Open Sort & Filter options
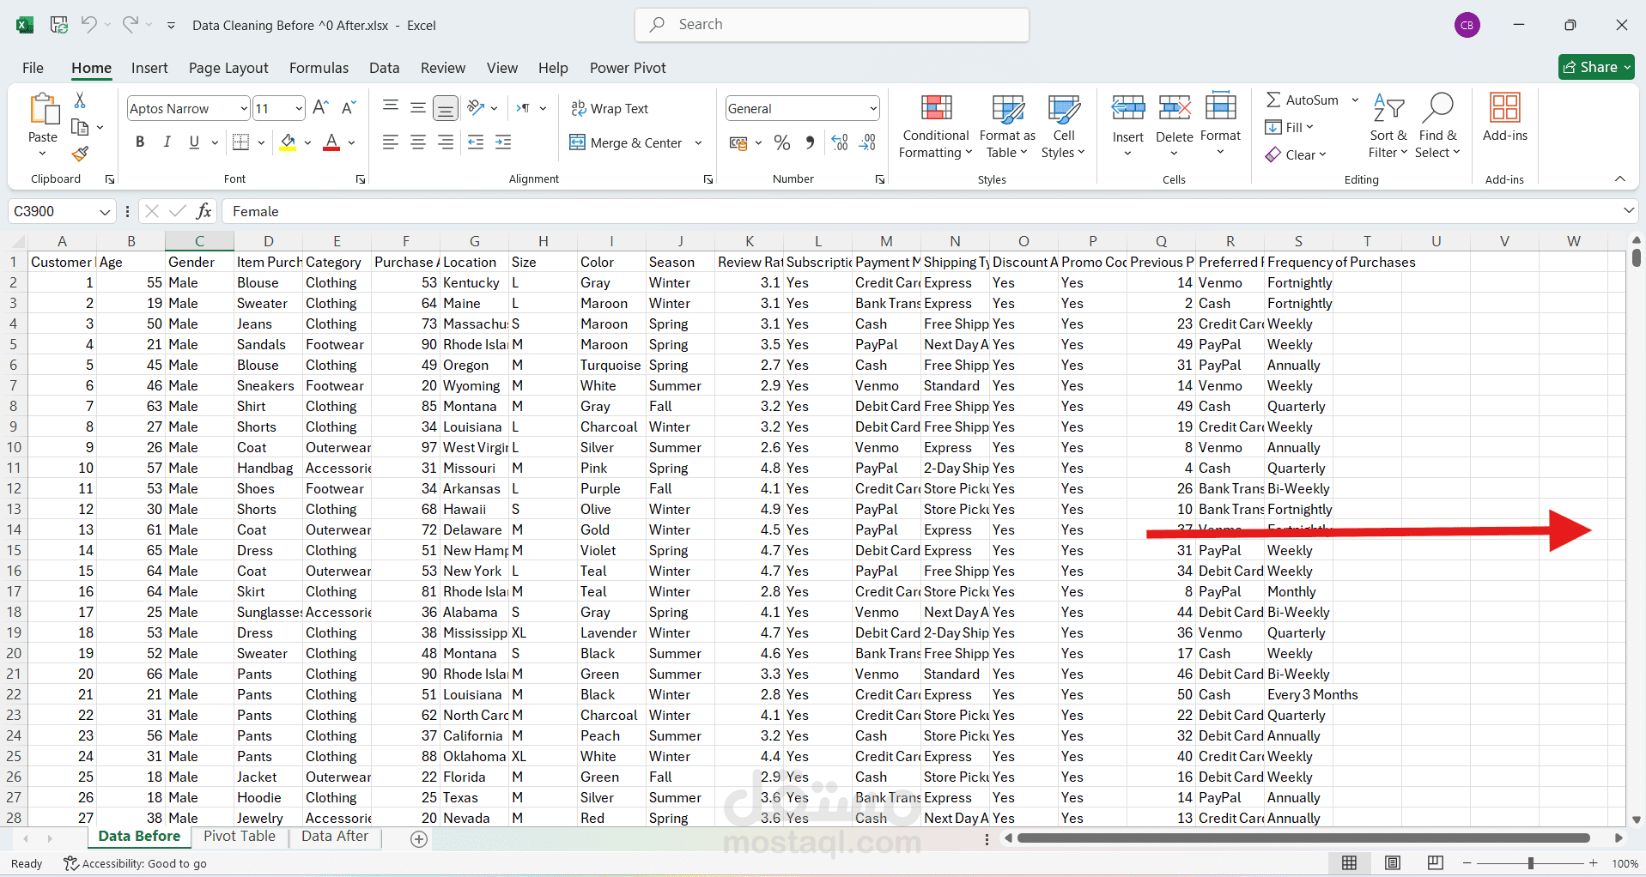This screenshot has height=877, width=1646. 1388,125
